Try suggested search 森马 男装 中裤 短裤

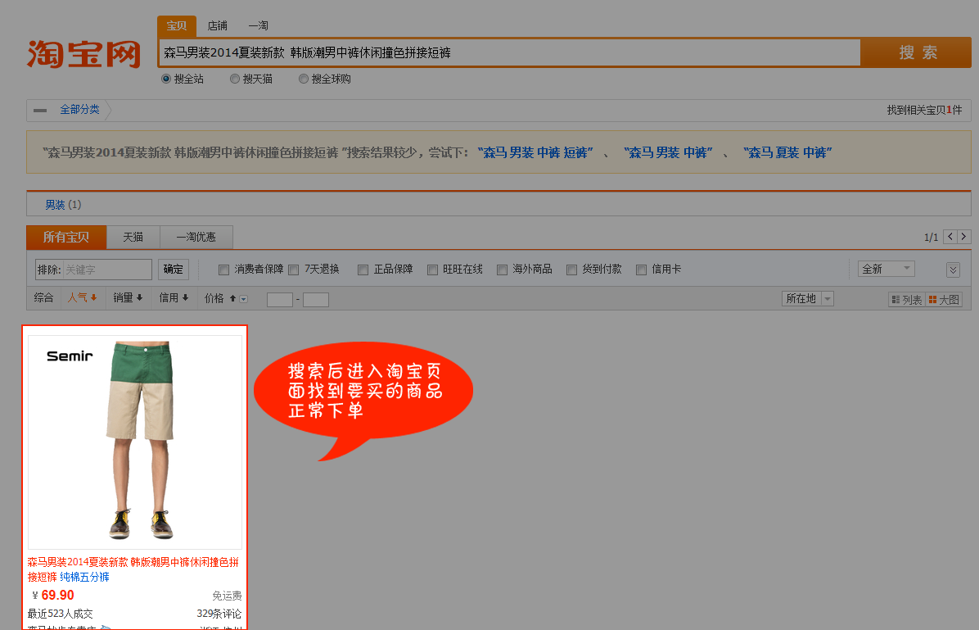point(535,152)
